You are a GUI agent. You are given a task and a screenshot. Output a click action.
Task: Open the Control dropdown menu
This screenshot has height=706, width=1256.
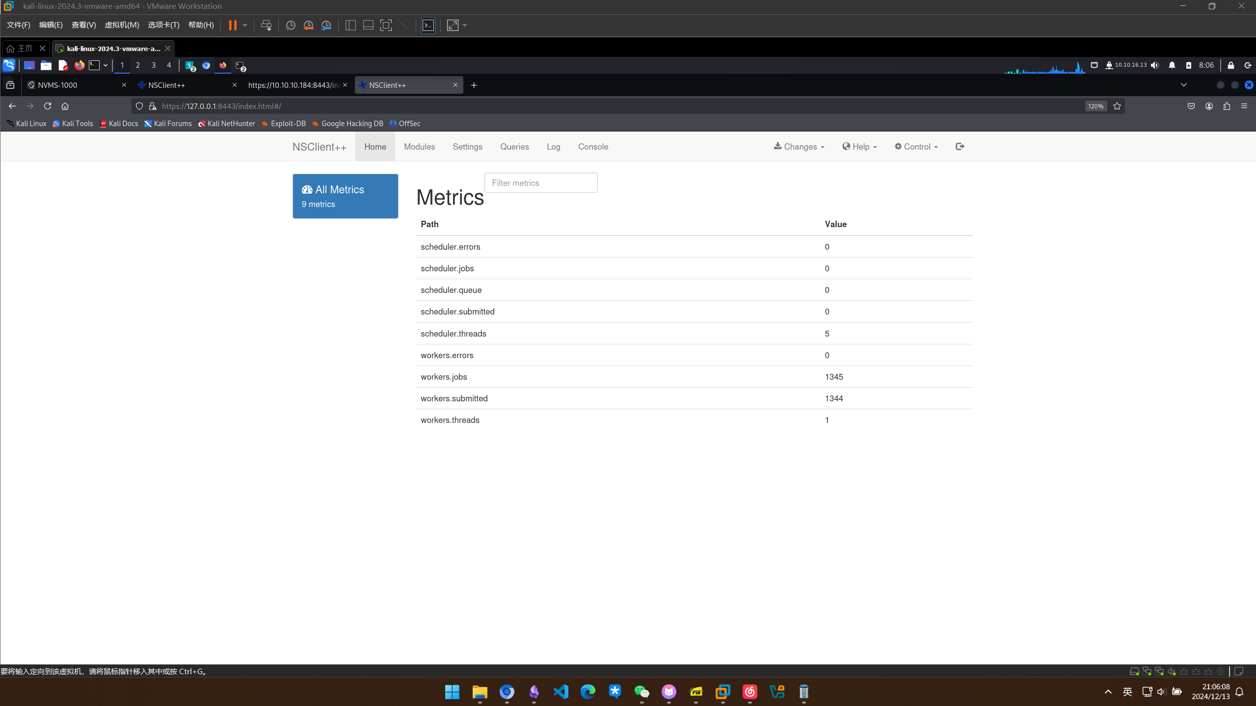click(x=916, y=147)
